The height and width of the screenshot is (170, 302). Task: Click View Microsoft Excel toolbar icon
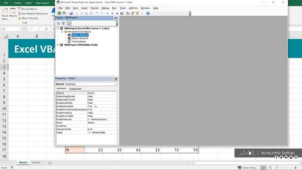click(x=59, y=13)
